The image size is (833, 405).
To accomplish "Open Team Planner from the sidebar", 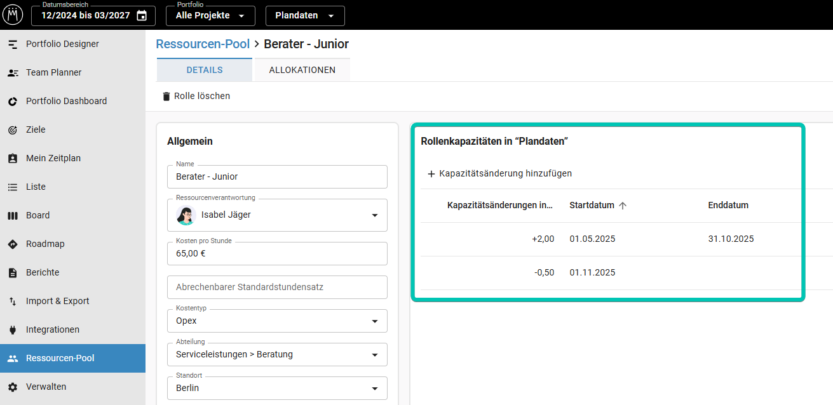I will point(72,73).
